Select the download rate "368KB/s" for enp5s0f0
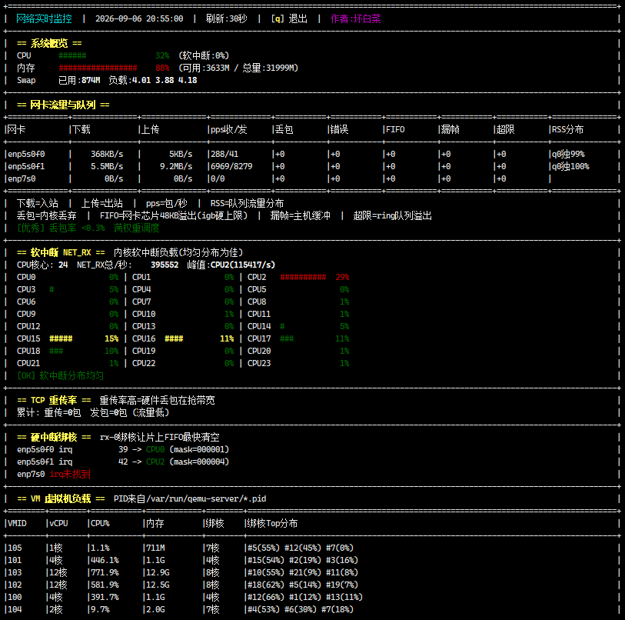Screen dimensions: 625x620 click(107, 155)
